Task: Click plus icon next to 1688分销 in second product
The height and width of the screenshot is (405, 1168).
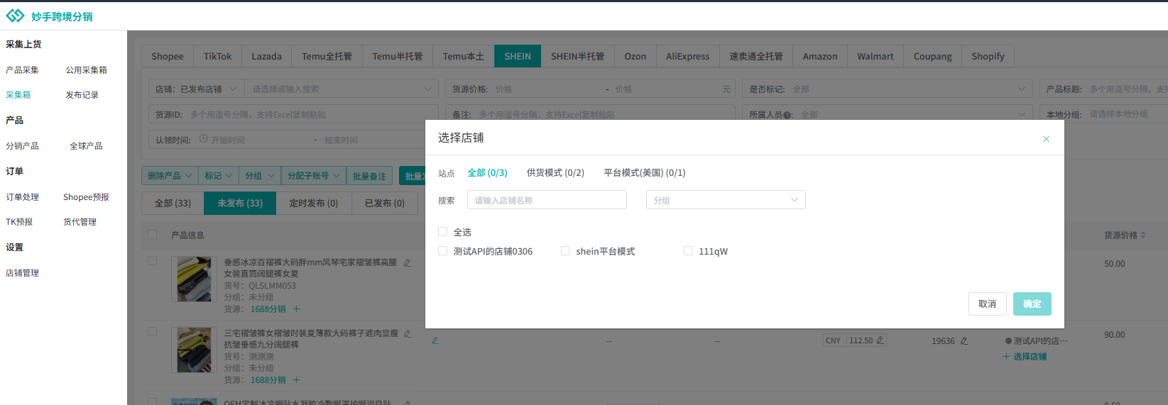Action: 296,380
